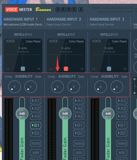Image resolution: width=137 pixels, height=160 pixels.
Task: Click the fourth R icon in header
Action: [74, 10]
